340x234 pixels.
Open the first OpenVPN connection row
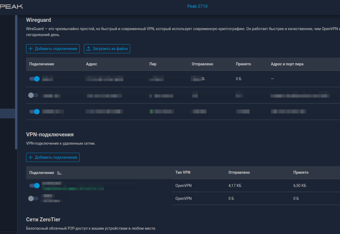click(x=183, y=186)
